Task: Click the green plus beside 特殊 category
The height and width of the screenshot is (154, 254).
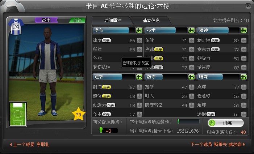Action: coord(243,77)
